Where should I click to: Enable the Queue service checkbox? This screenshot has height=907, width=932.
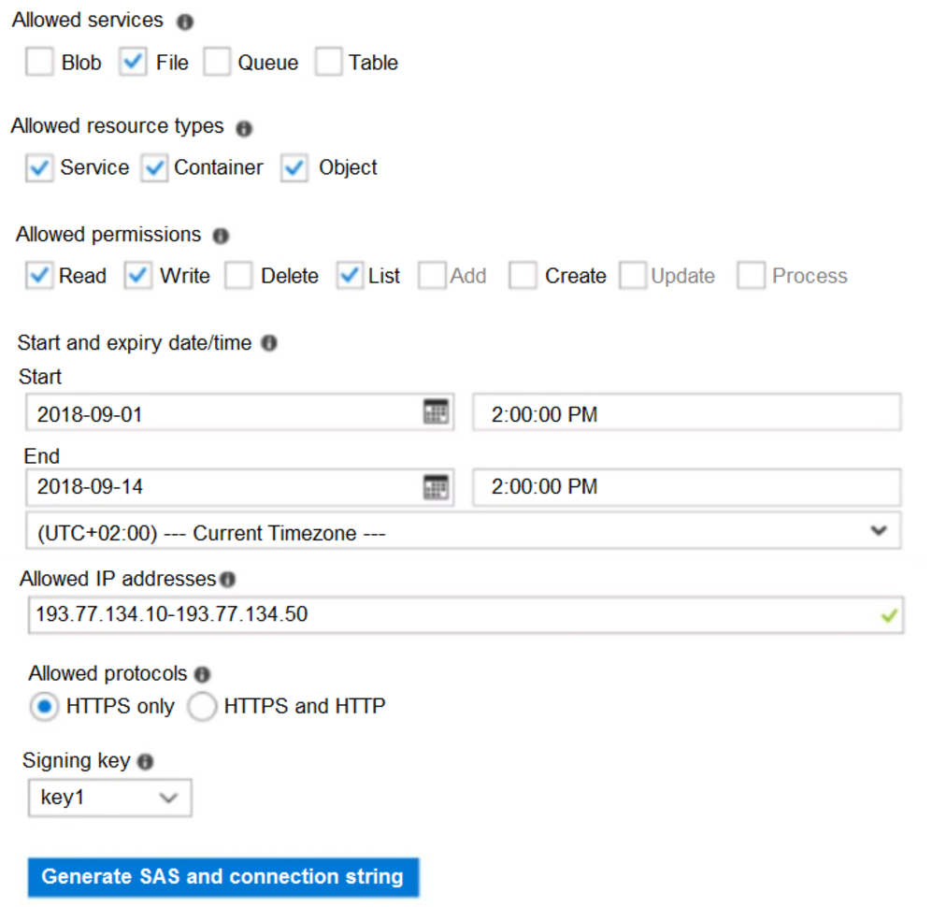[216, 62]
